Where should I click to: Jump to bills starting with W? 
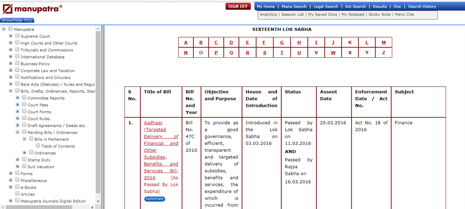click(x=333, y=53)
